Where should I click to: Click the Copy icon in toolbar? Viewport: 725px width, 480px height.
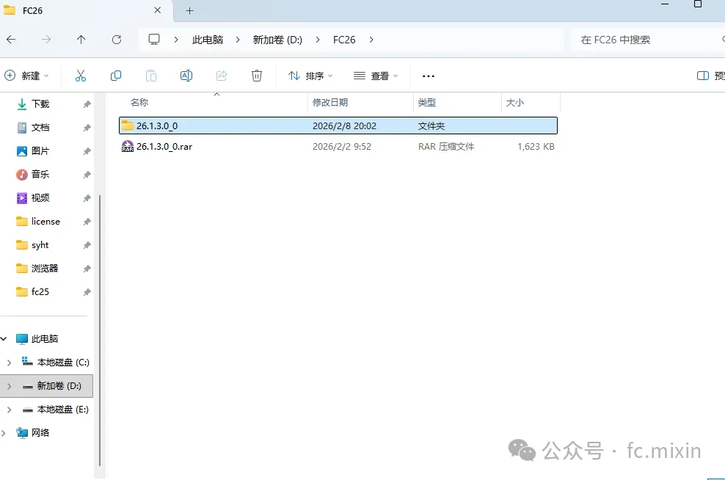116,76
